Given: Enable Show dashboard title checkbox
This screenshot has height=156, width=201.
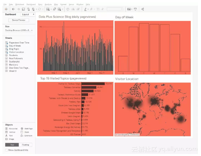Looking at the screenshot, I should pos(6,150).
